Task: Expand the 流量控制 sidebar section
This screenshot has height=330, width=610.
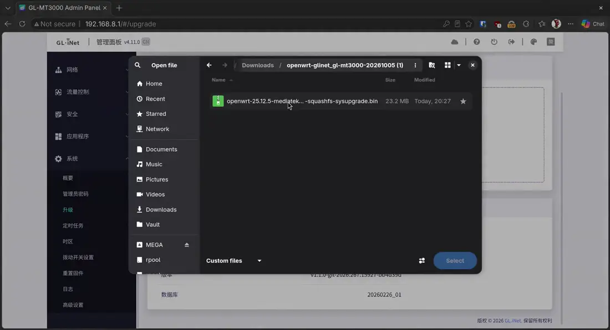Action: 91,92
